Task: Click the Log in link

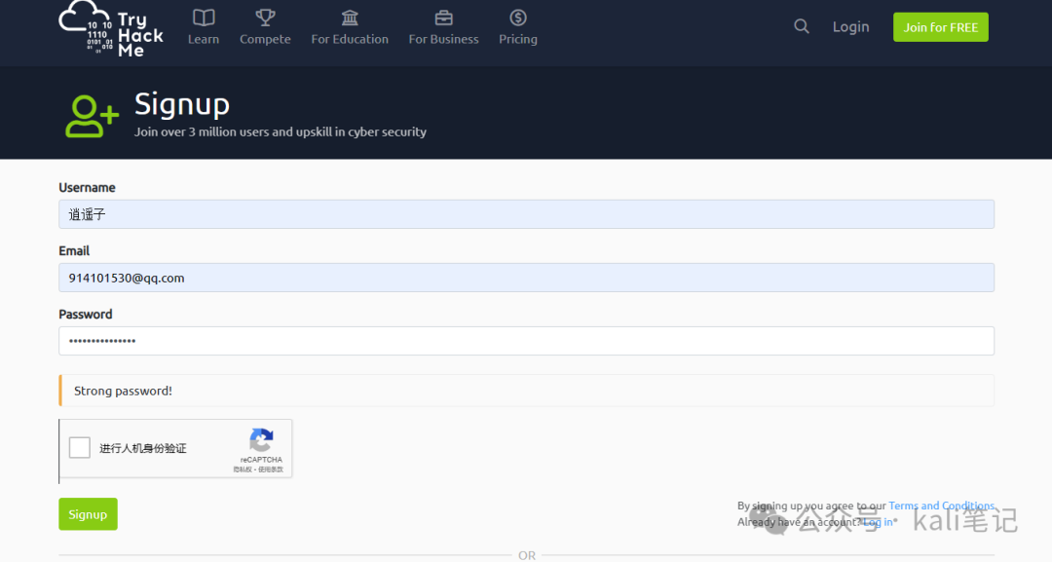Action: click(x=878, y=522)
